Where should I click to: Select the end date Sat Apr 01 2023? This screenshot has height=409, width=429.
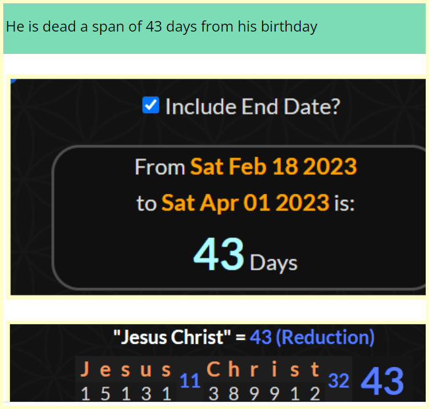245,203
